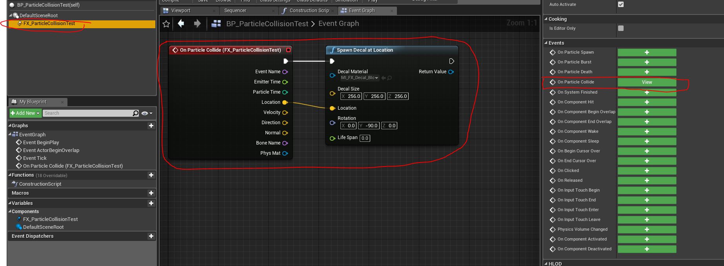Click the Velocity output pin
724x266 pixels.
click(x=285, y=112)
